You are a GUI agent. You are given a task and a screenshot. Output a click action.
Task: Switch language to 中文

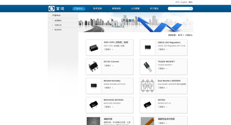[177, 2]
